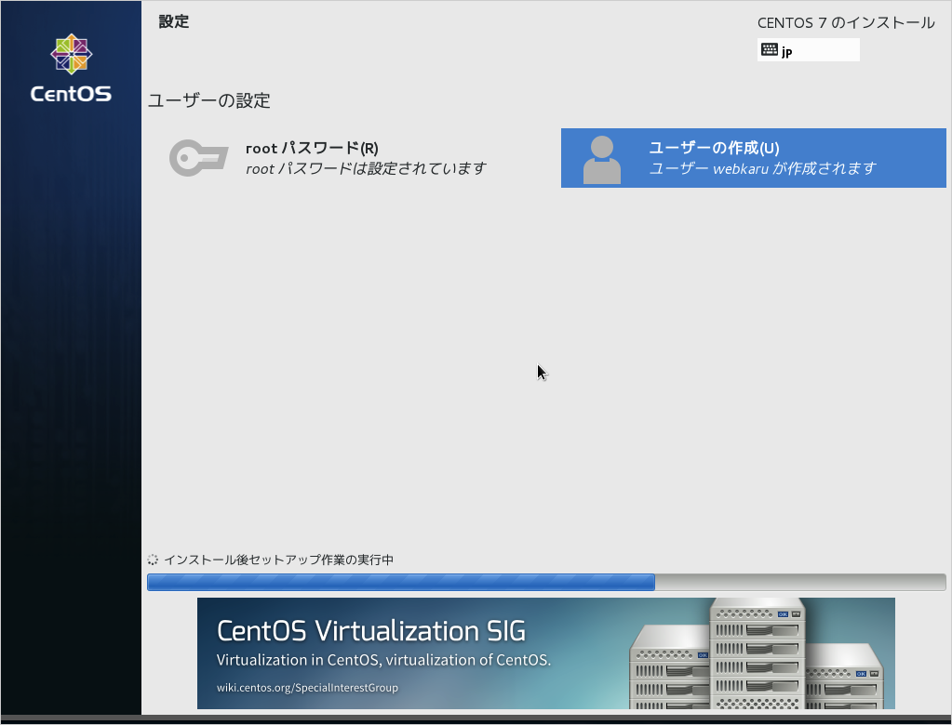
Task: Click the 設定 heading text
Action: (174, 21)
